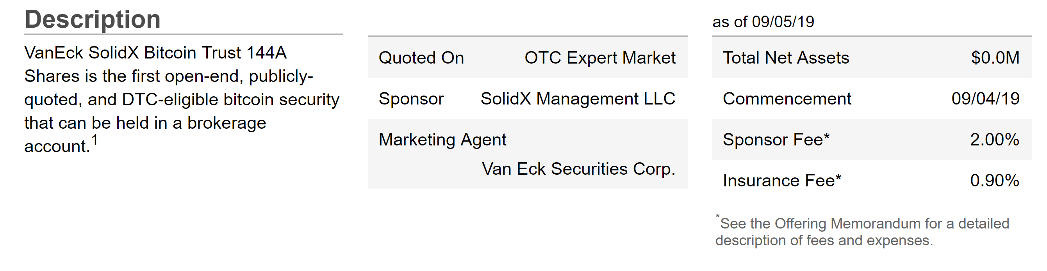Click "Van Eck Securities Corp." text
This screenshot has height=271, width=1047.
click(x=578, y=169)
